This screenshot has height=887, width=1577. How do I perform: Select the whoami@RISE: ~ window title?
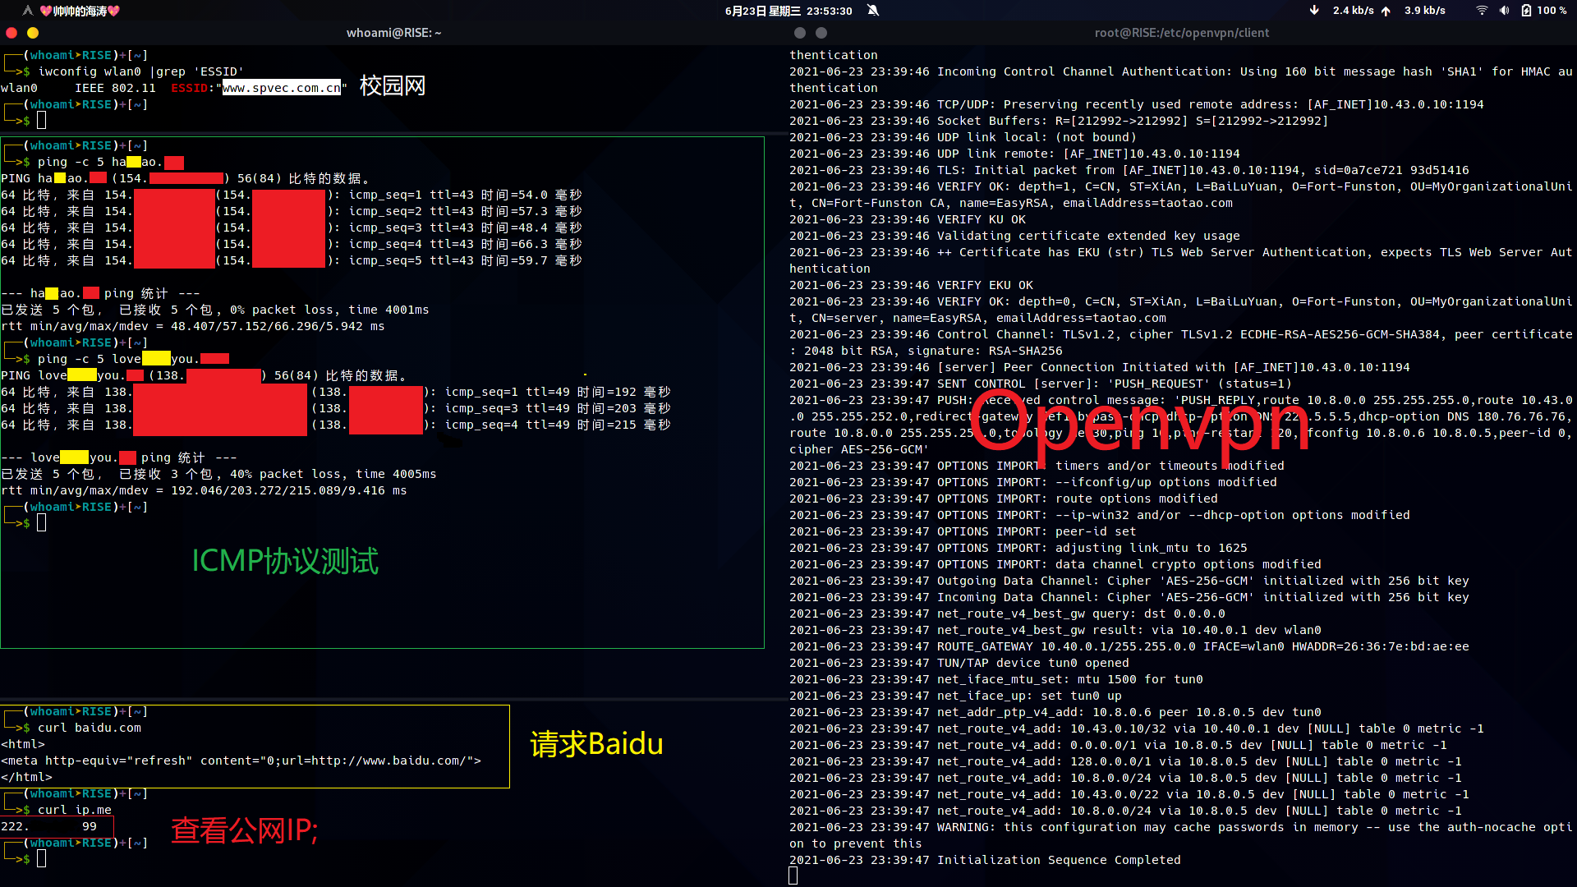click(394, 33)
